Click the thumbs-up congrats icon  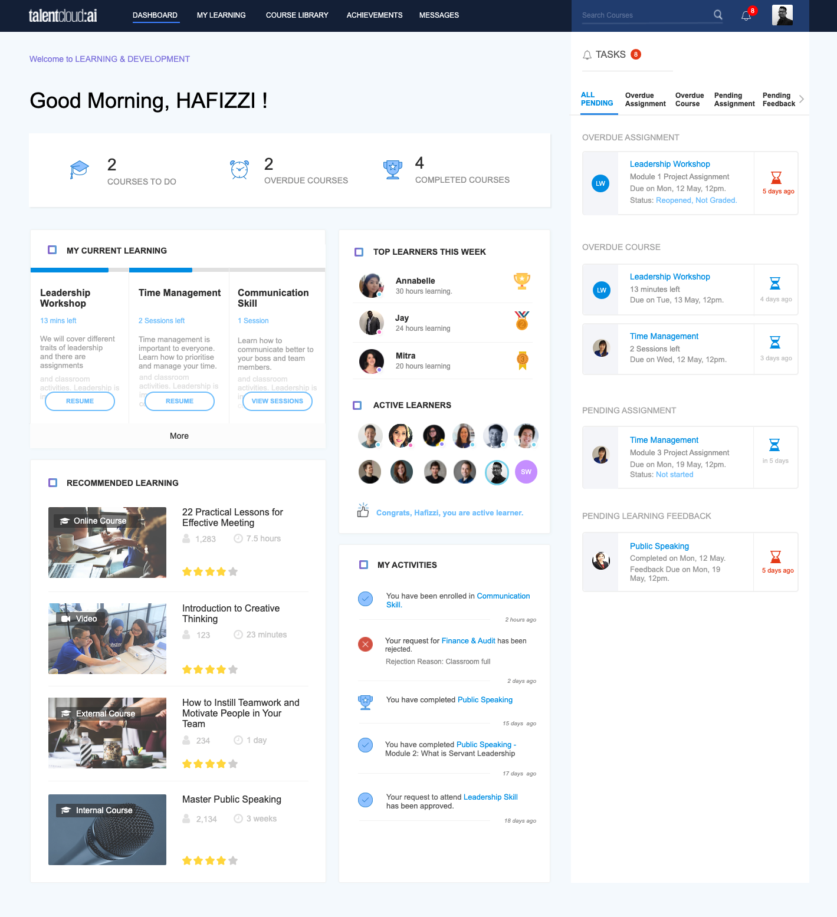coord(363,510)
